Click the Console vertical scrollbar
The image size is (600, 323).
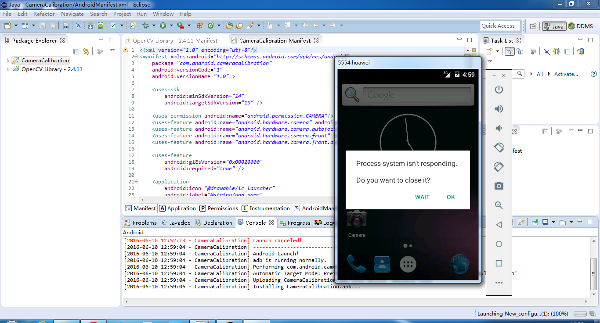click(594, 267)
